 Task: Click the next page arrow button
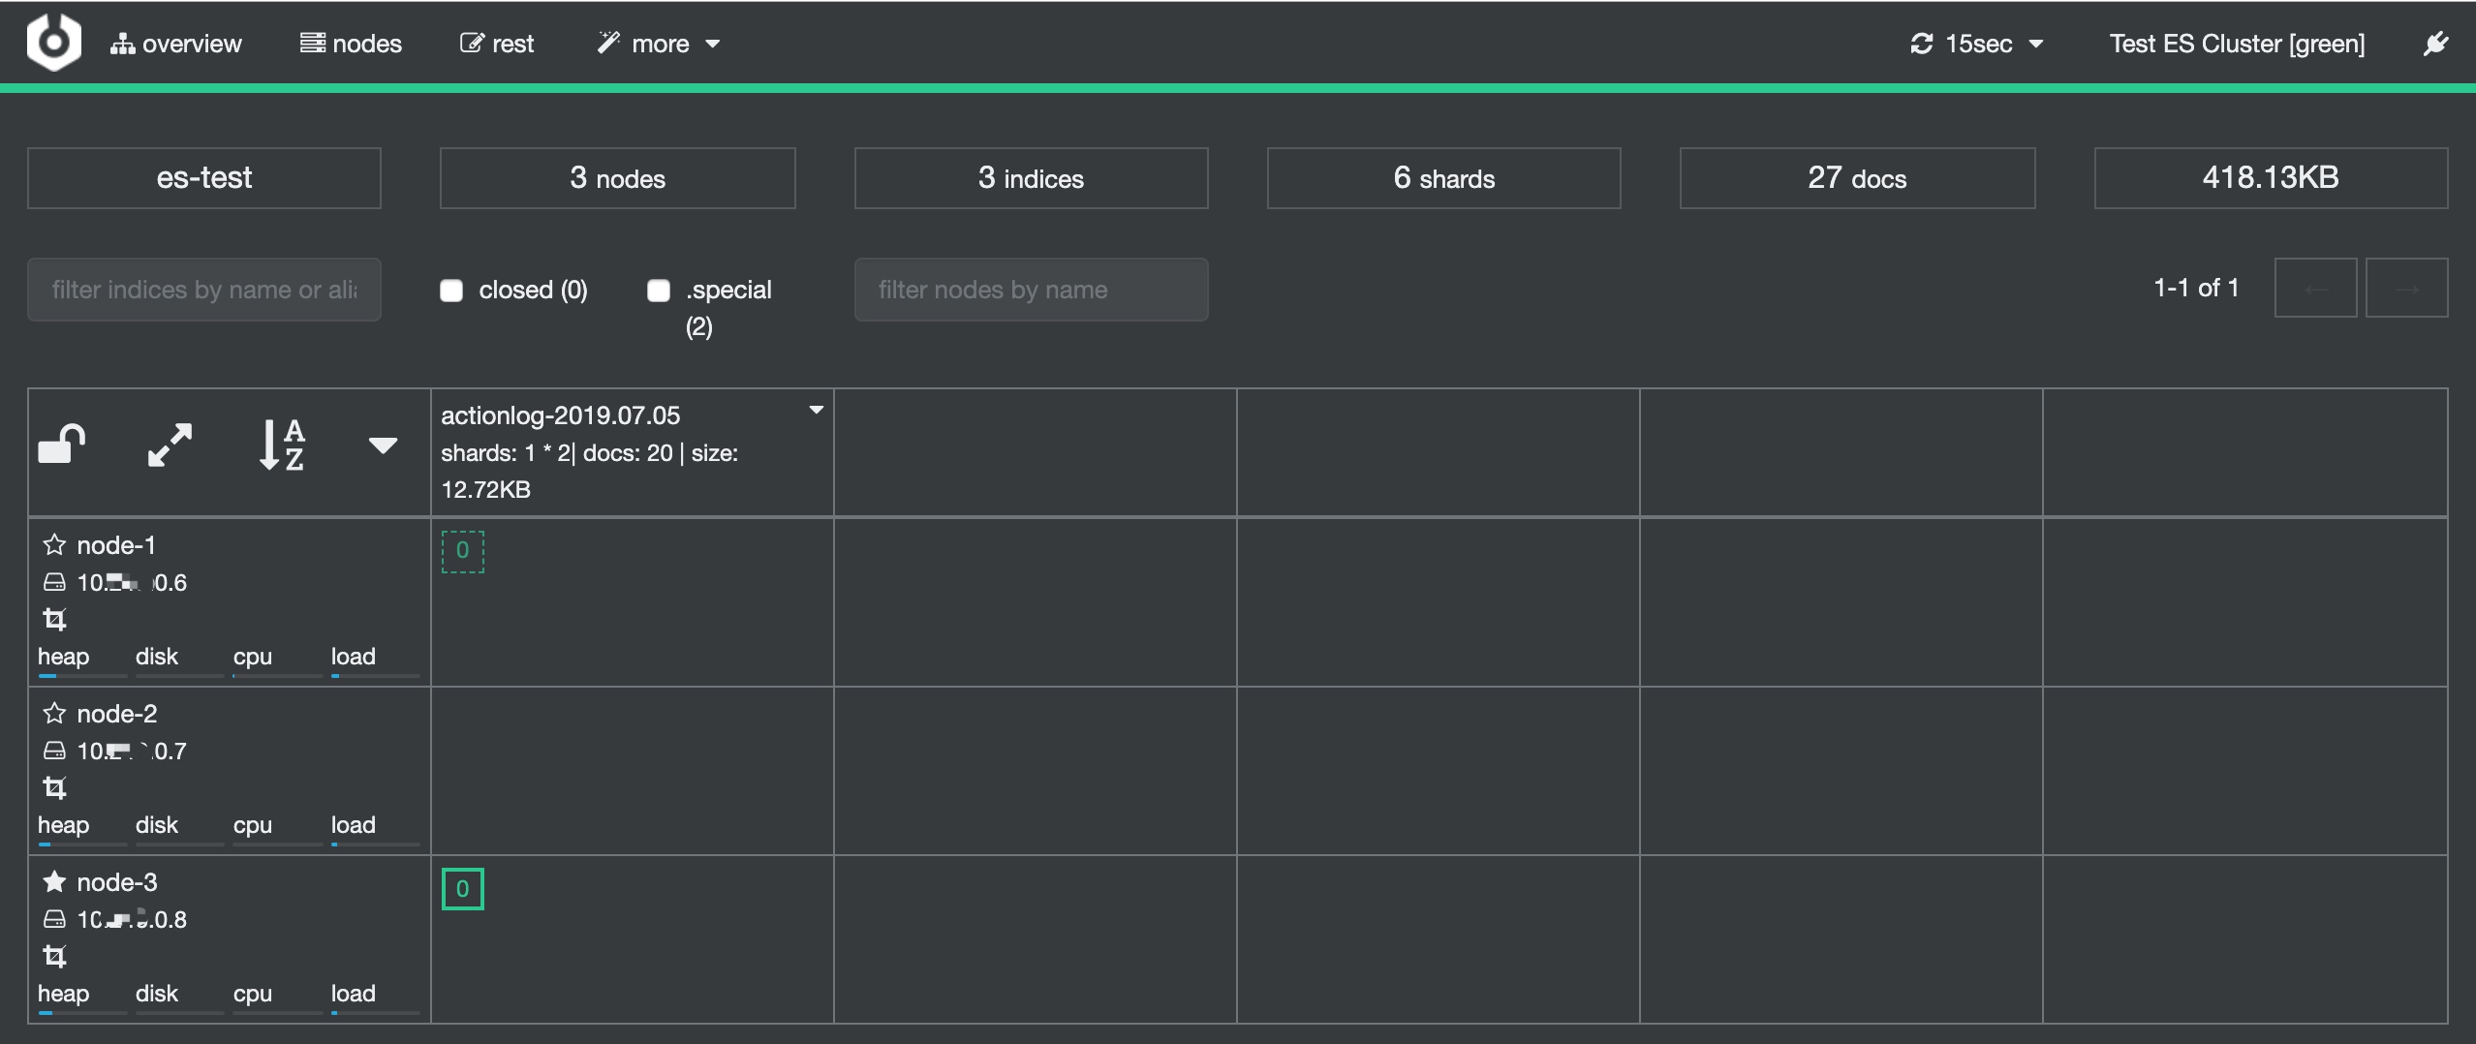[2406, 288]
